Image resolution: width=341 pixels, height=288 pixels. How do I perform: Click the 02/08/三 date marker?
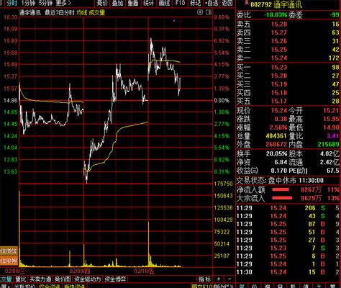coord(15,271)
